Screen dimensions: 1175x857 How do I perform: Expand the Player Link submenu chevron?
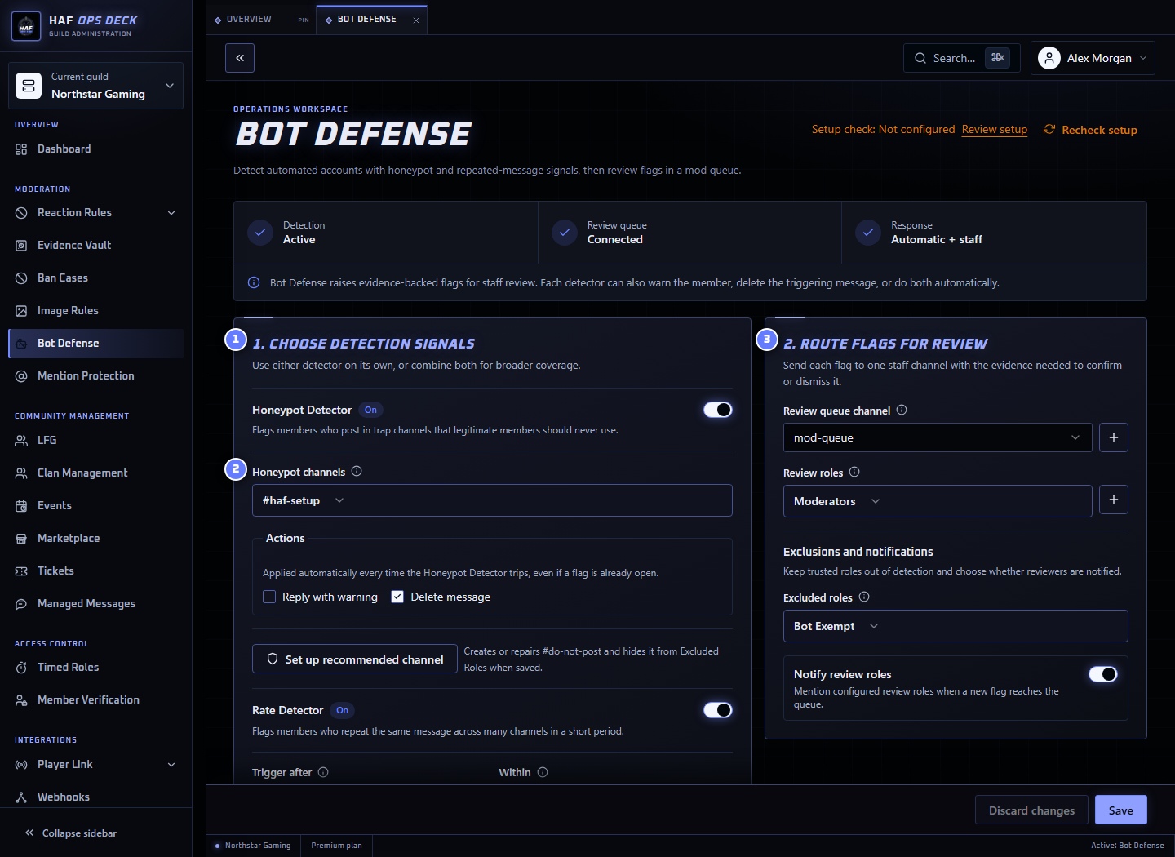point(171,764)
